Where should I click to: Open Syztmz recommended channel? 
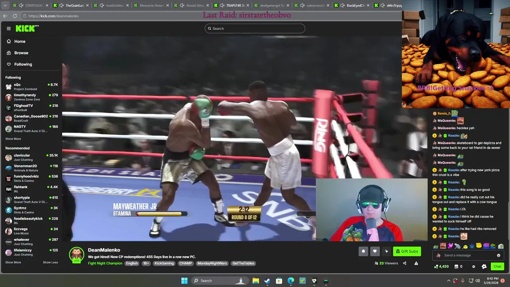(x=31, y=210)
